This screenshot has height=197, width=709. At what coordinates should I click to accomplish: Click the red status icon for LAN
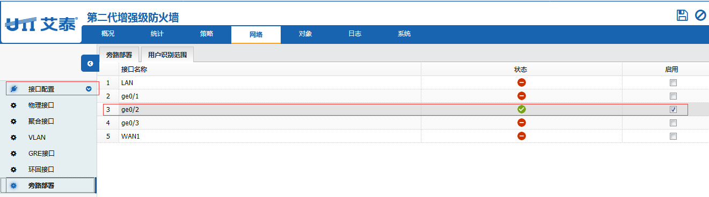pyautogui.click(x=521, y=82)
